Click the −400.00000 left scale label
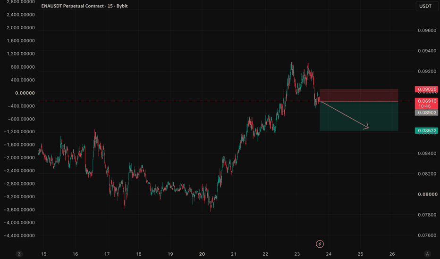 pyautogui.click(x=21, y=106)
